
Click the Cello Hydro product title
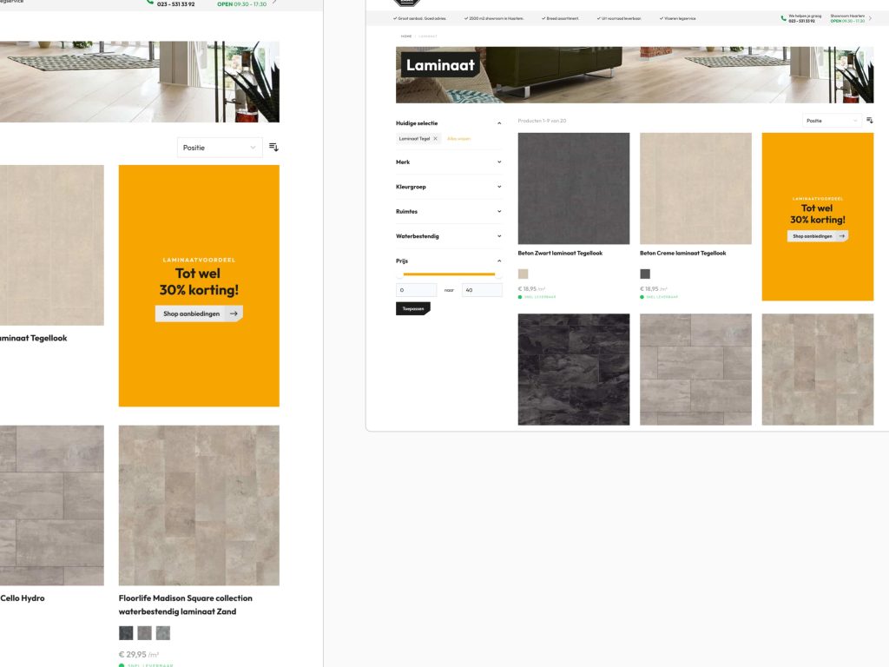pyautogui.click(x=22, y=598)
